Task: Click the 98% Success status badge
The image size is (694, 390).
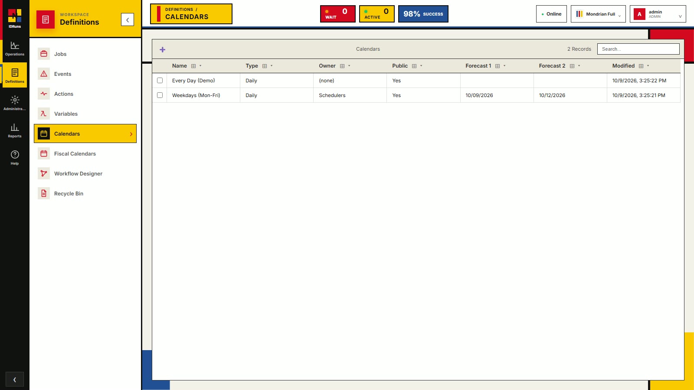Action: (x=423, y=14)
